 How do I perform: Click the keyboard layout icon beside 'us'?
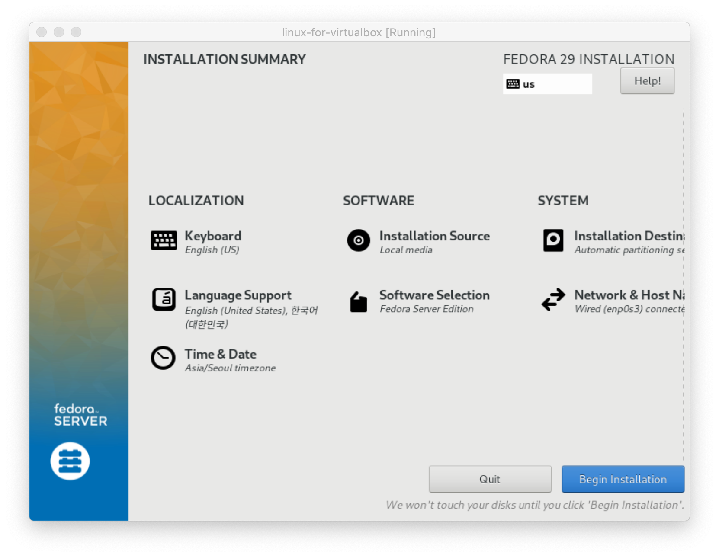click(513, 84)
